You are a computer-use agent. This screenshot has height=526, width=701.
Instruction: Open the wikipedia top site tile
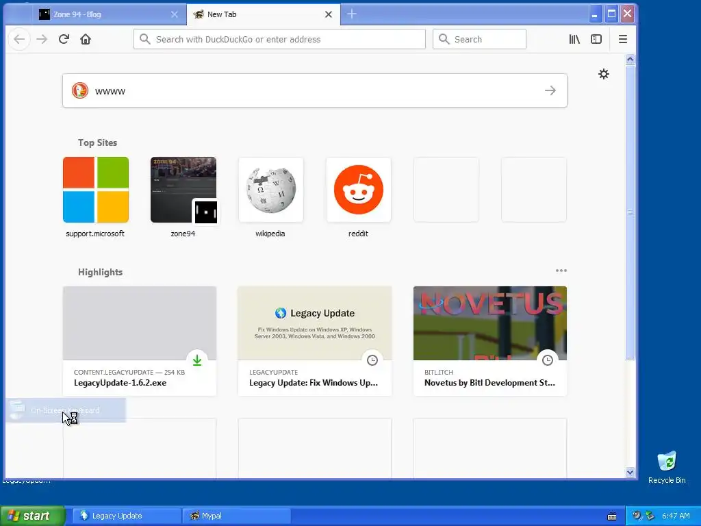coord(271,190)
